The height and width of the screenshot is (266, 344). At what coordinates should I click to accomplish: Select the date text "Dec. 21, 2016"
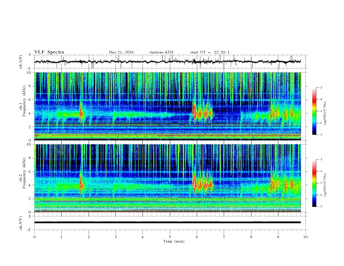pyautogui.click(x=121, y=52)
